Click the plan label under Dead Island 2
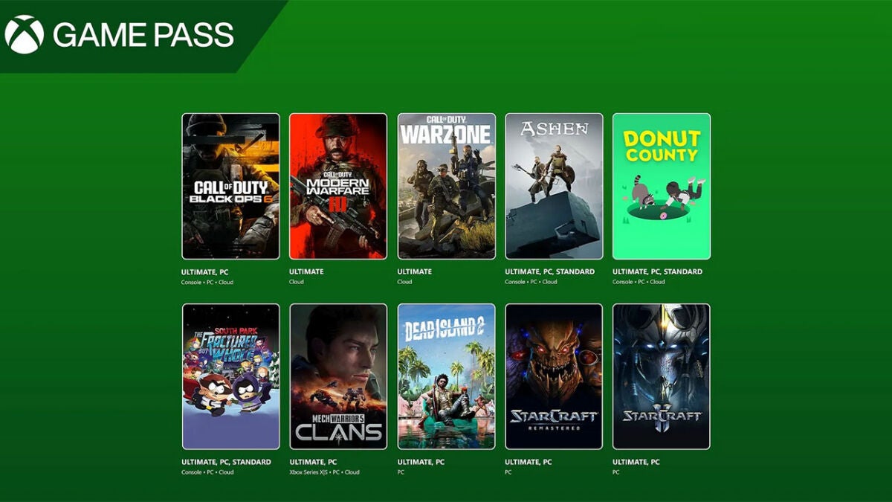The image size is (892, 502). pos(422,463)
